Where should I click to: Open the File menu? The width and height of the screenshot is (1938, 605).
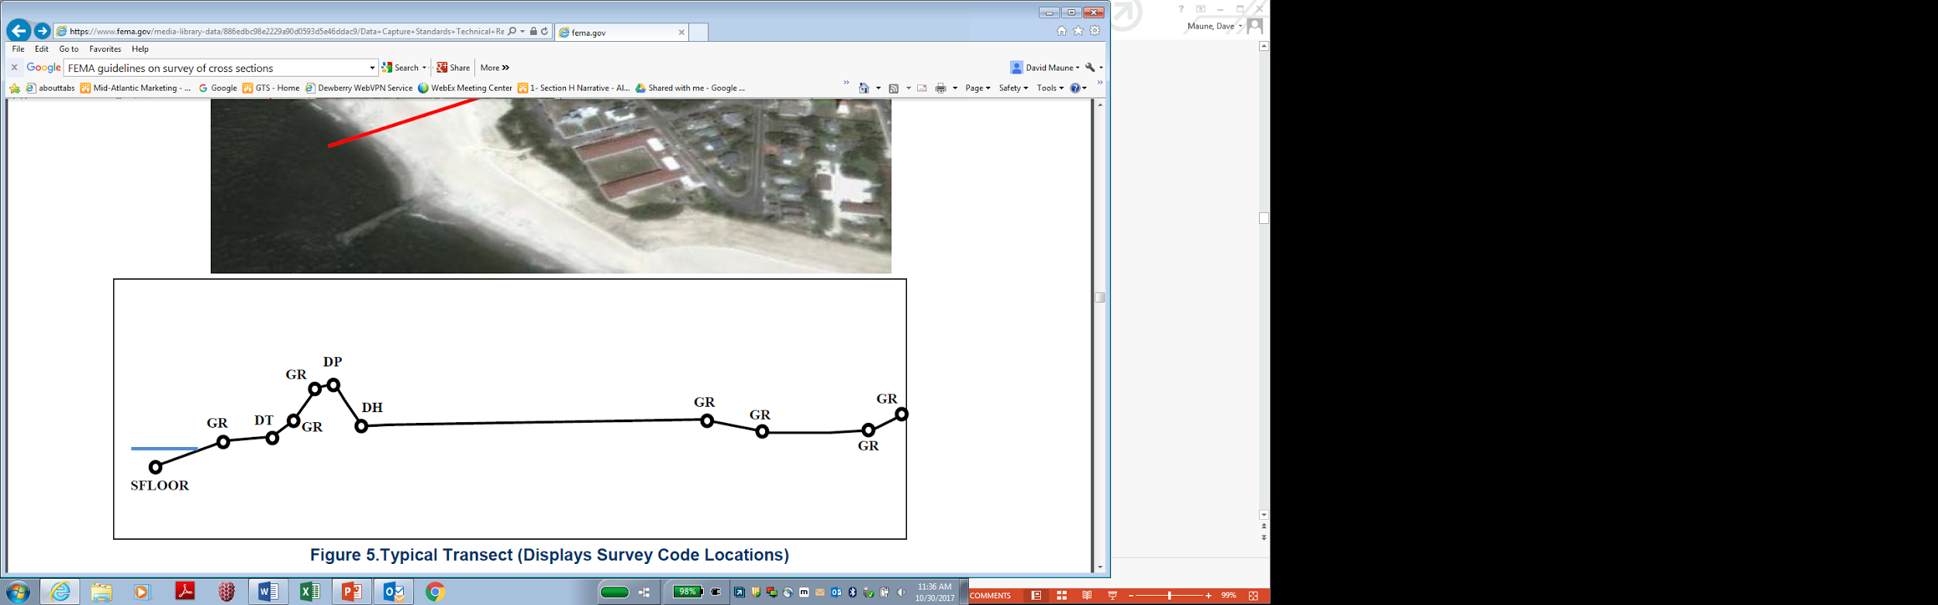tap(19, 49)
